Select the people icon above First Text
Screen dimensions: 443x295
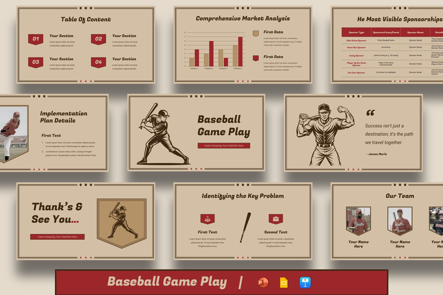pyautogui.click(x=207, y=219)
